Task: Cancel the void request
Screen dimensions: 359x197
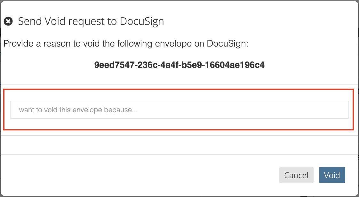Action: tap(296, 175)
